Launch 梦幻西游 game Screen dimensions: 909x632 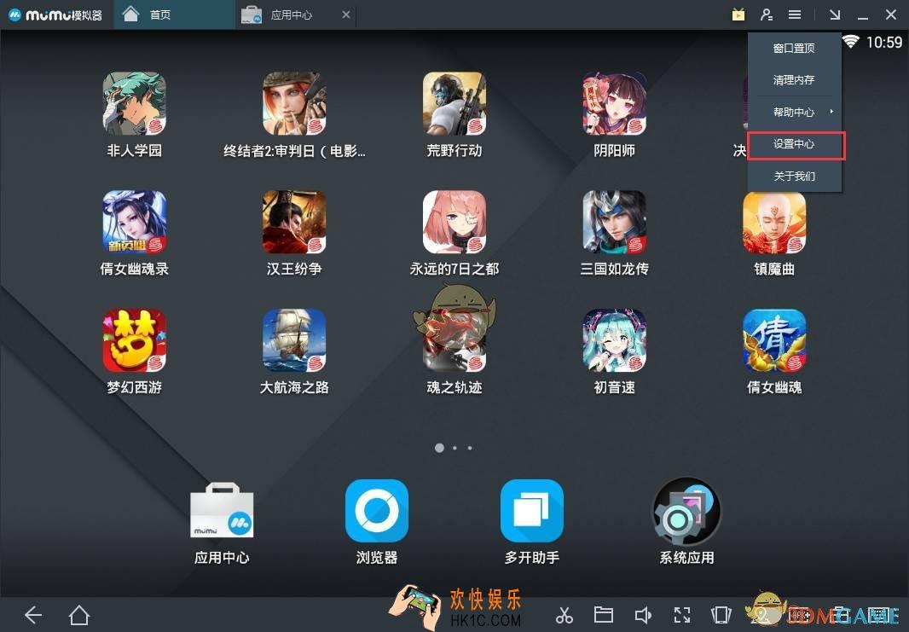135,341
